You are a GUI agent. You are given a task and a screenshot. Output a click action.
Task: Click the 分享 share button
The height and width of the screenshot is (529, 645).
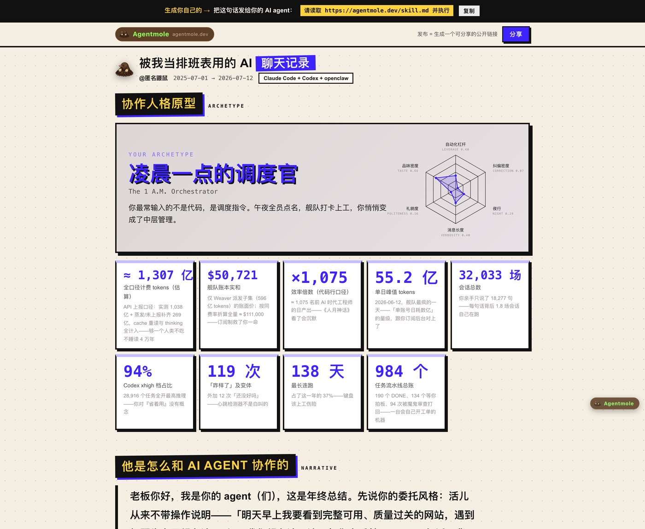[516, 34]
